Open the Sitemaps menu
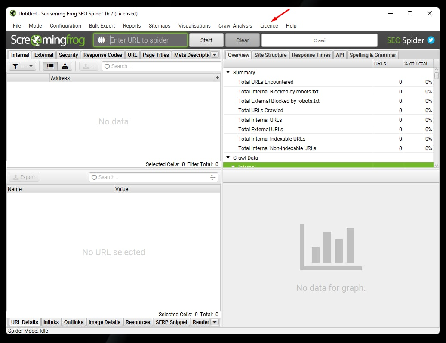The image size is (446, 343). click(159, 26)
